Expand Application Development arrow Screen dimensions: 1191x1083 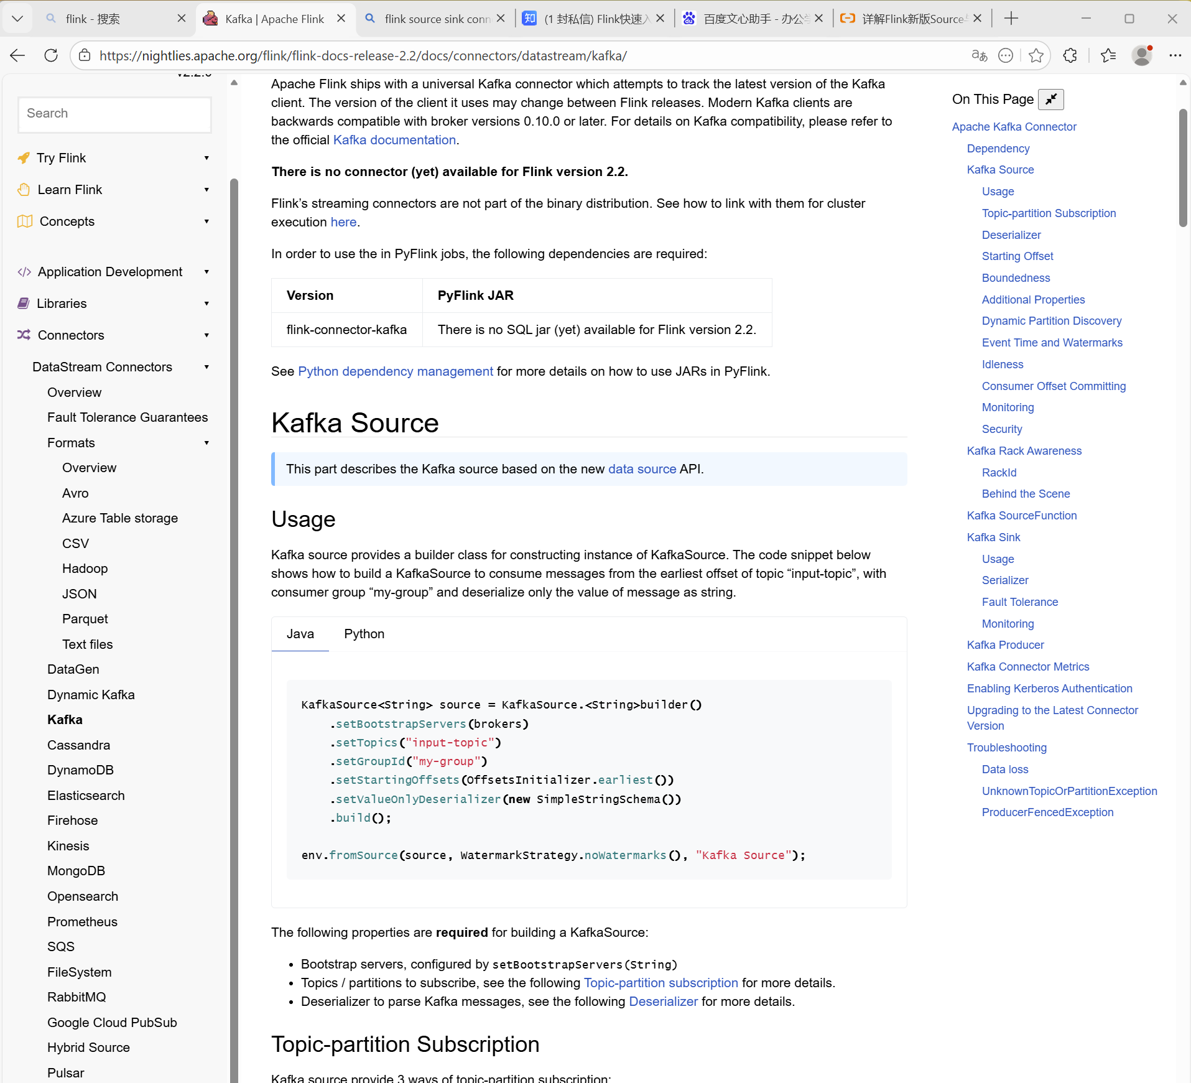click(x=206, y=272)
